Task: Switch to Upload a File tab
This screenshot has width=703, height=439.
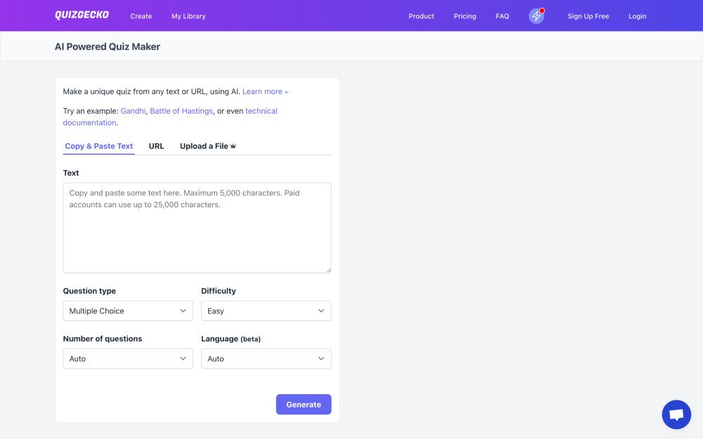Action: pos(204,146)
